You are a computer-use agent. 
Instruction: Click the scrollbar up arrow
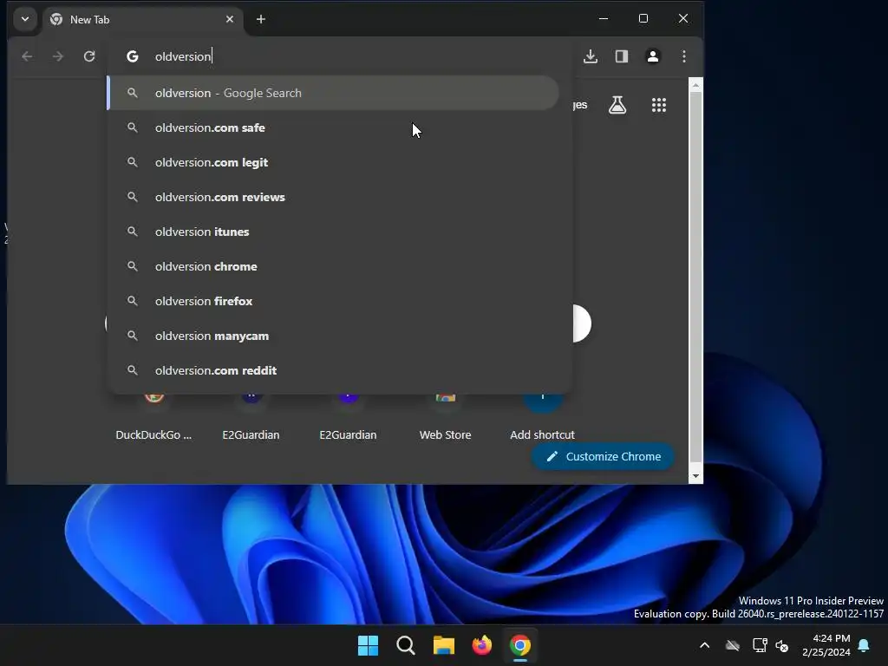pyautogui.click(x=695, y=86)
